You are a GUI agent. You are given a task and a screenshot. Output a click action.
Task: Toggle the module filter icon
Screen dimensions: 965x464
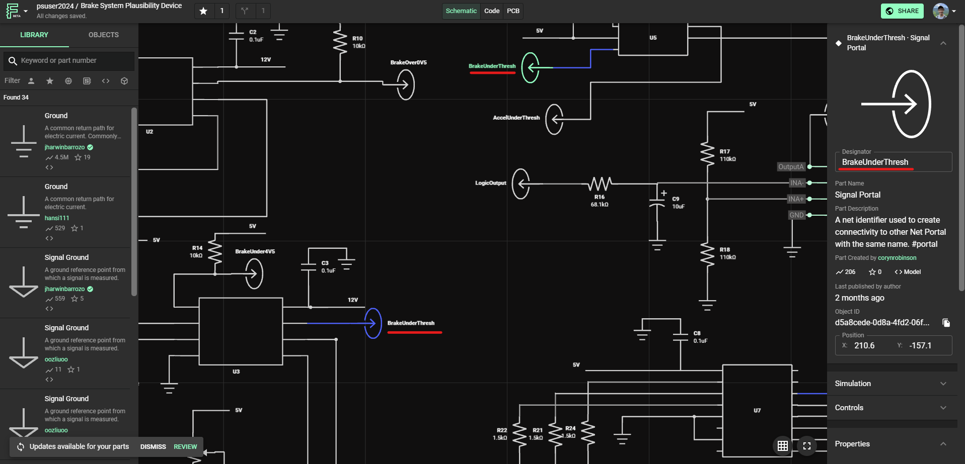87,81
